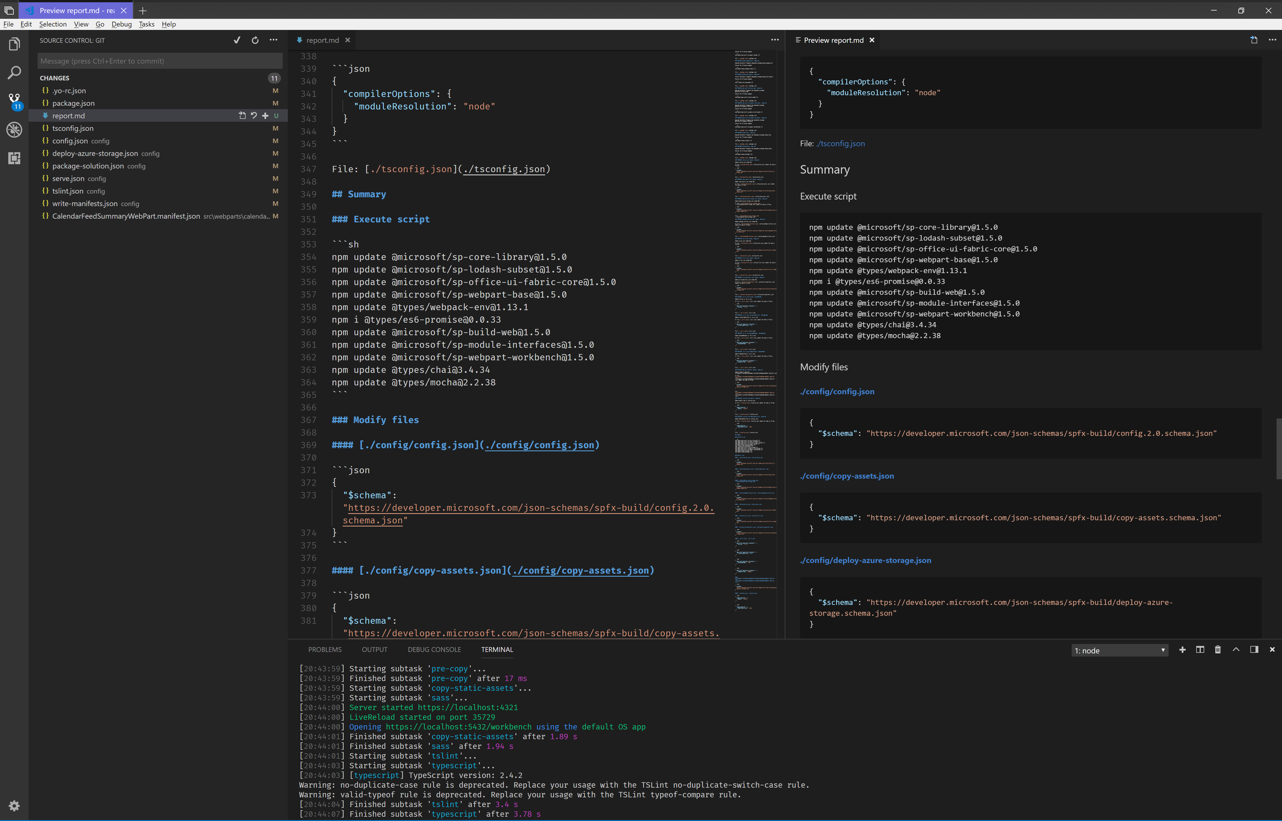Image resolution: width=1282 pixels, height=821 pixels.
Task: Switch to the DEBUG CONSOLE tab
Action: (x=434, y=649)
